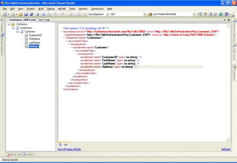The width and height of the screenshot is (237, 163).
Task: Switch to the Start Page tab
Action: [44, 20]
